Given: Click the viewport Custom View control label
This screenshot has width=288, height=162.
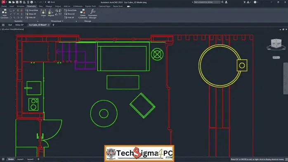Looking at the screenshot, I should (x=9, y=29).
